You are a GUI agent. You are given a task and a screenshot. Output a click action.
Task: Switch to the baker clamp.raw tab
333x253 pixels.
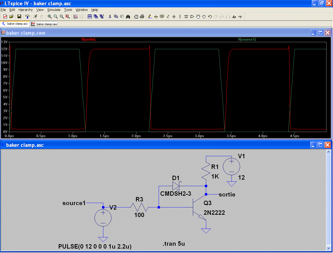pyautogui.click(x=44, y=24)
